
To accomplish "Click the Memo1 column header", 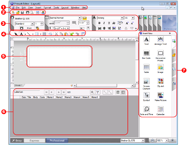I will click(x=50, y=97).
